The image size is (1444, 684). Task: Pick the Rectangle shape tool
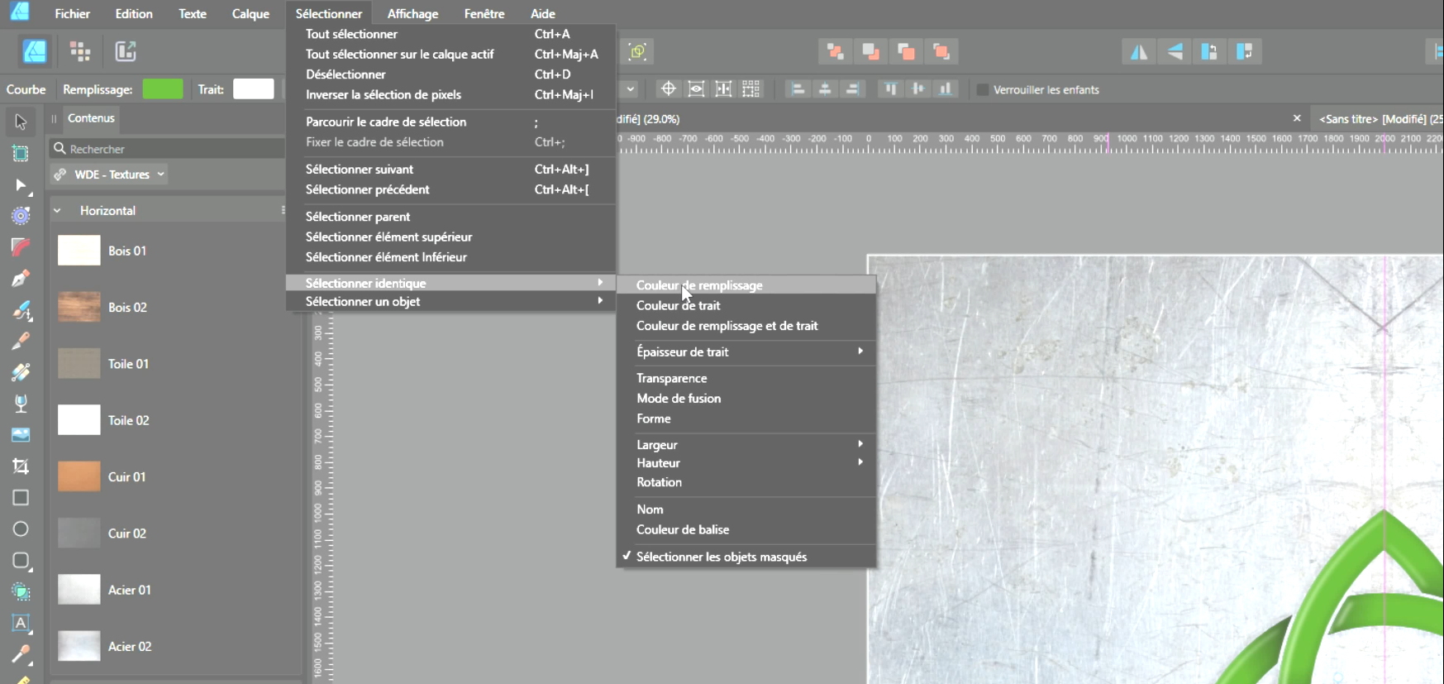(21, 498)
